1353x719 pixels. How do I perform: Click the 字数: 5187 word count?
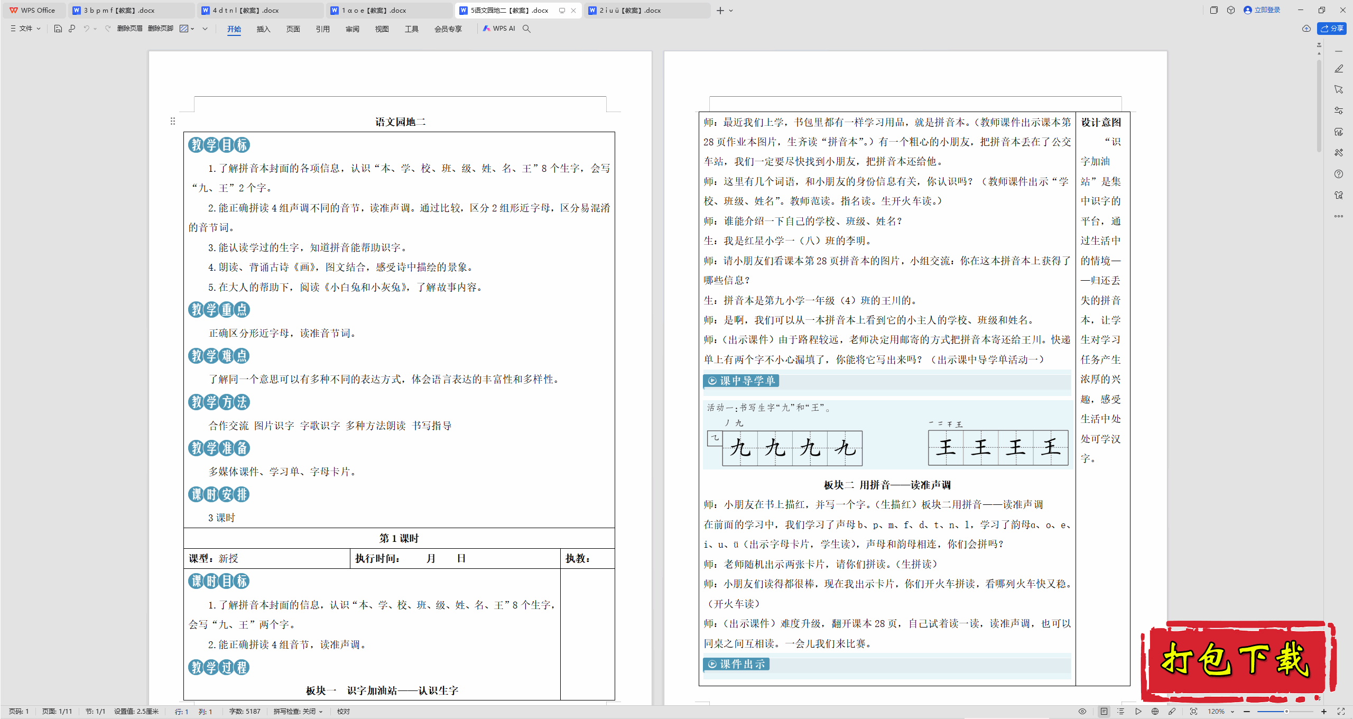click(x=245, y=712)
